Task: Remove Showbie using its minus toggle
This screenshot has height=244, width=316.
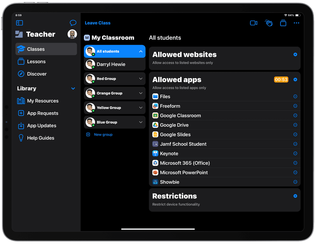Action: coord(295,182)
